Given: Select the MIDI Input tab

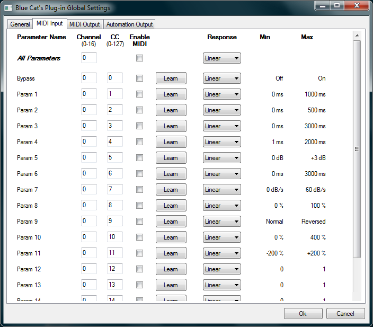Looking at the screenshot, I should (50, 23).
